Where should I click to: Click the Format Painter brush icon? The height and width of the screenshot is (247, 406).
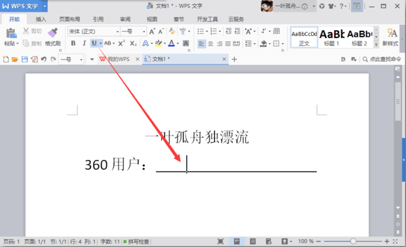(52, 32)
